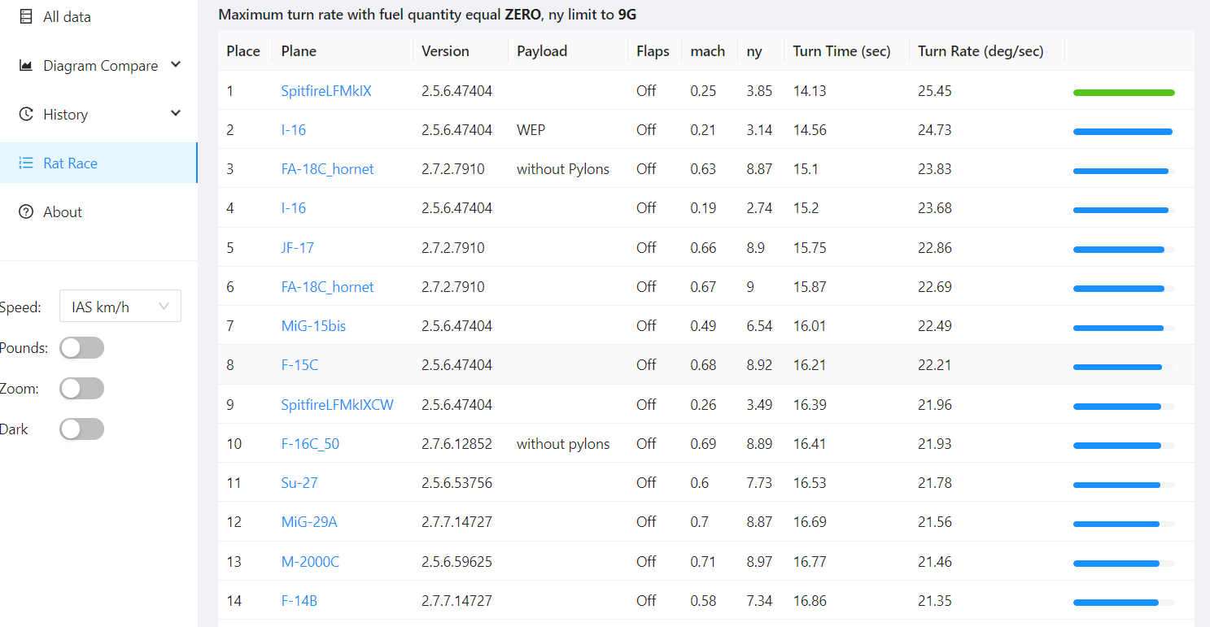Turn on the Dark mode switch

click(81, 429)
